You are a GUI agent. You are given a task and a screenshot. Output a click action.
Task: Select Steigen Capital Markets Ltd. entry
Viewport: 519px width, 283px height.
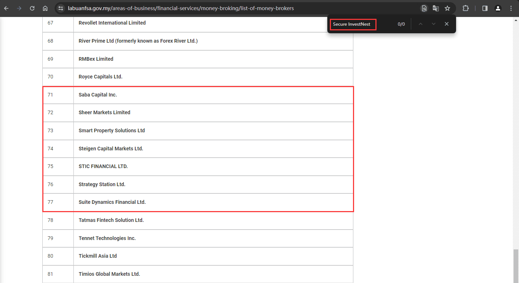click(x=111, y=149)
